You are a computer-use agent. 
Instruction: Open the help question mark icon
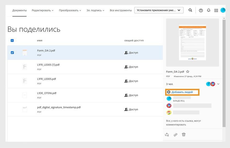(201, 10)
